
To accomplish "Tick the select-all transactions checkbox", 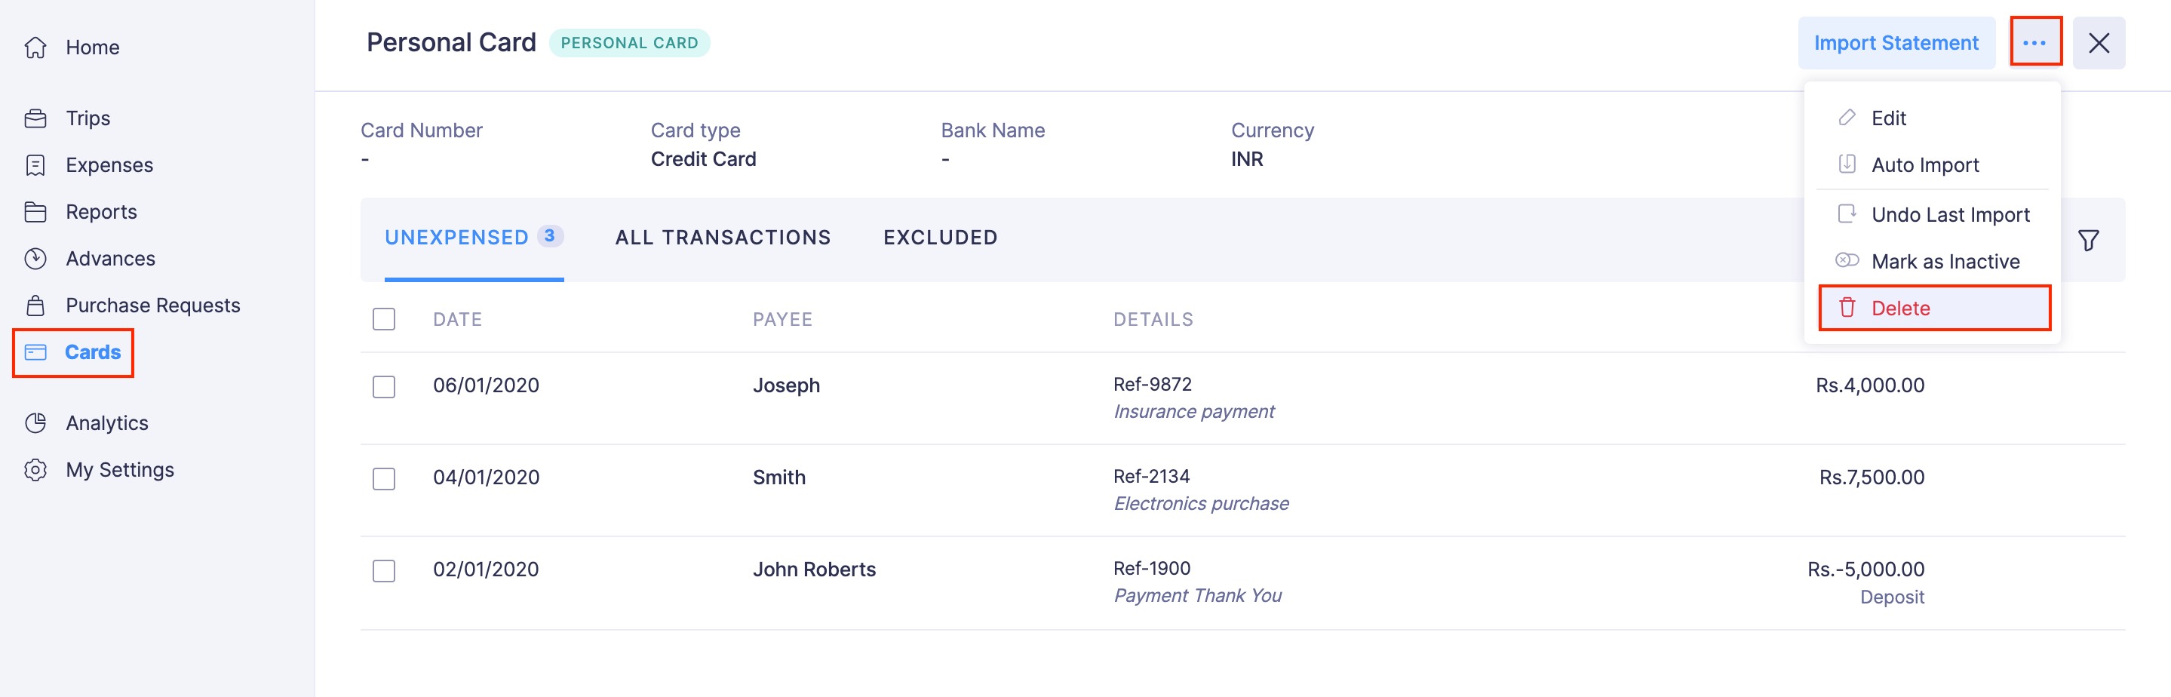I will (x=384, y=319).
